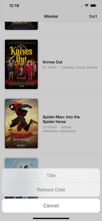Tap the home indicator bar
Screen dimensions: 102x221
click(51, 219)
